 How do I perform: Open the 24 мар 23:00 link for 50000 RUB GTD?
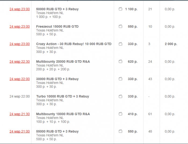20,9
